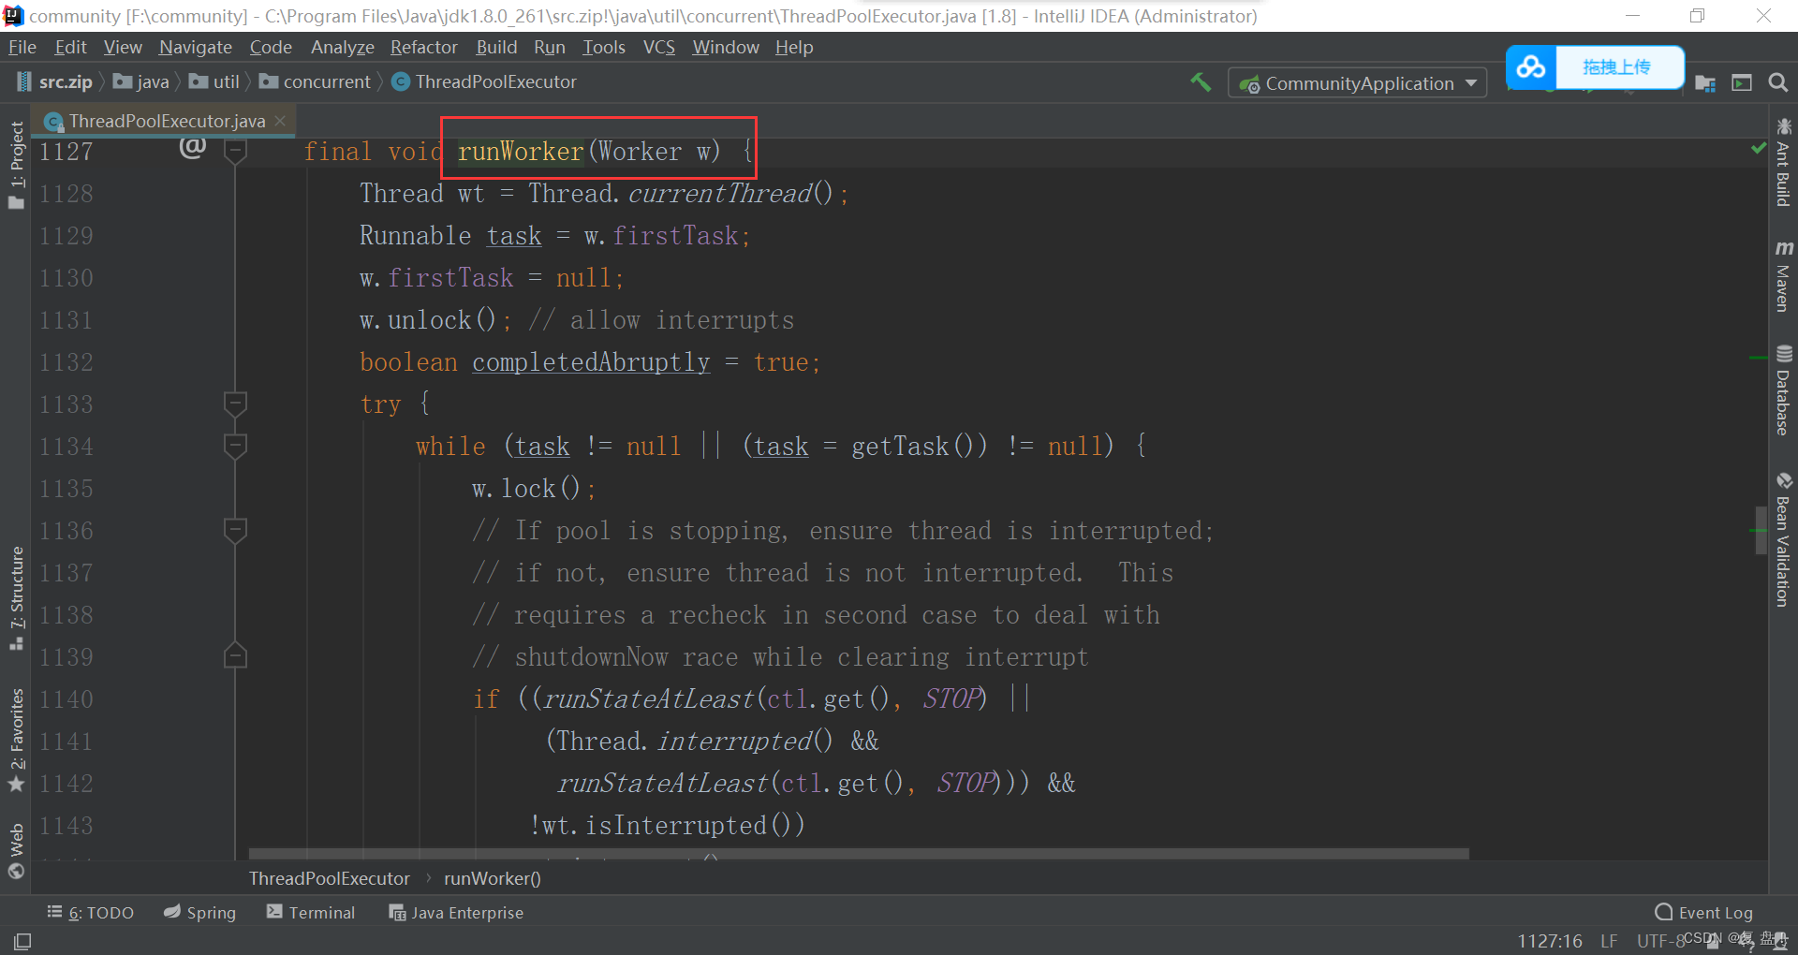Open the Ant Build side panel
This screenshot has width=1798, height=955.
pyautogui.click(x=1783, y=163)
